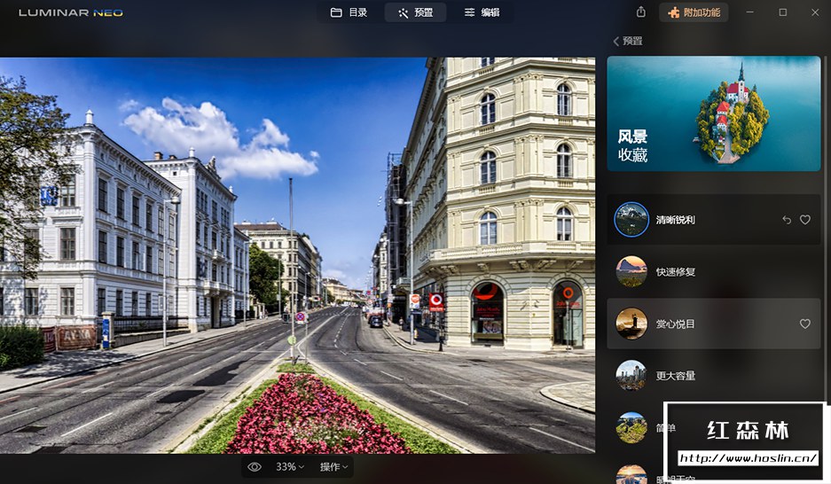
Task: Click the 清晰锐利 preset label
Action: [x=675, y=220]
